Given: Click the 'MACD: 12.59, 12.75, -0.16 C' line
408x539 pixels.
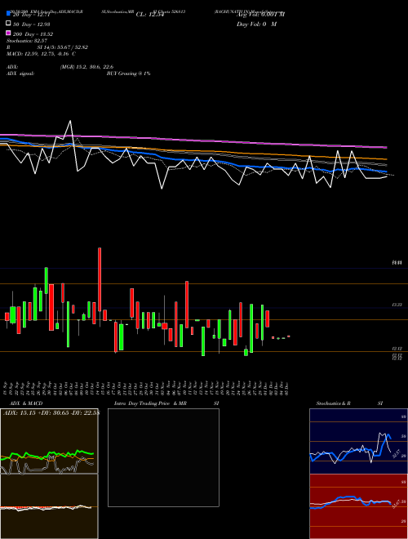Looking at the screenshot, I should [x=42, y=54].
